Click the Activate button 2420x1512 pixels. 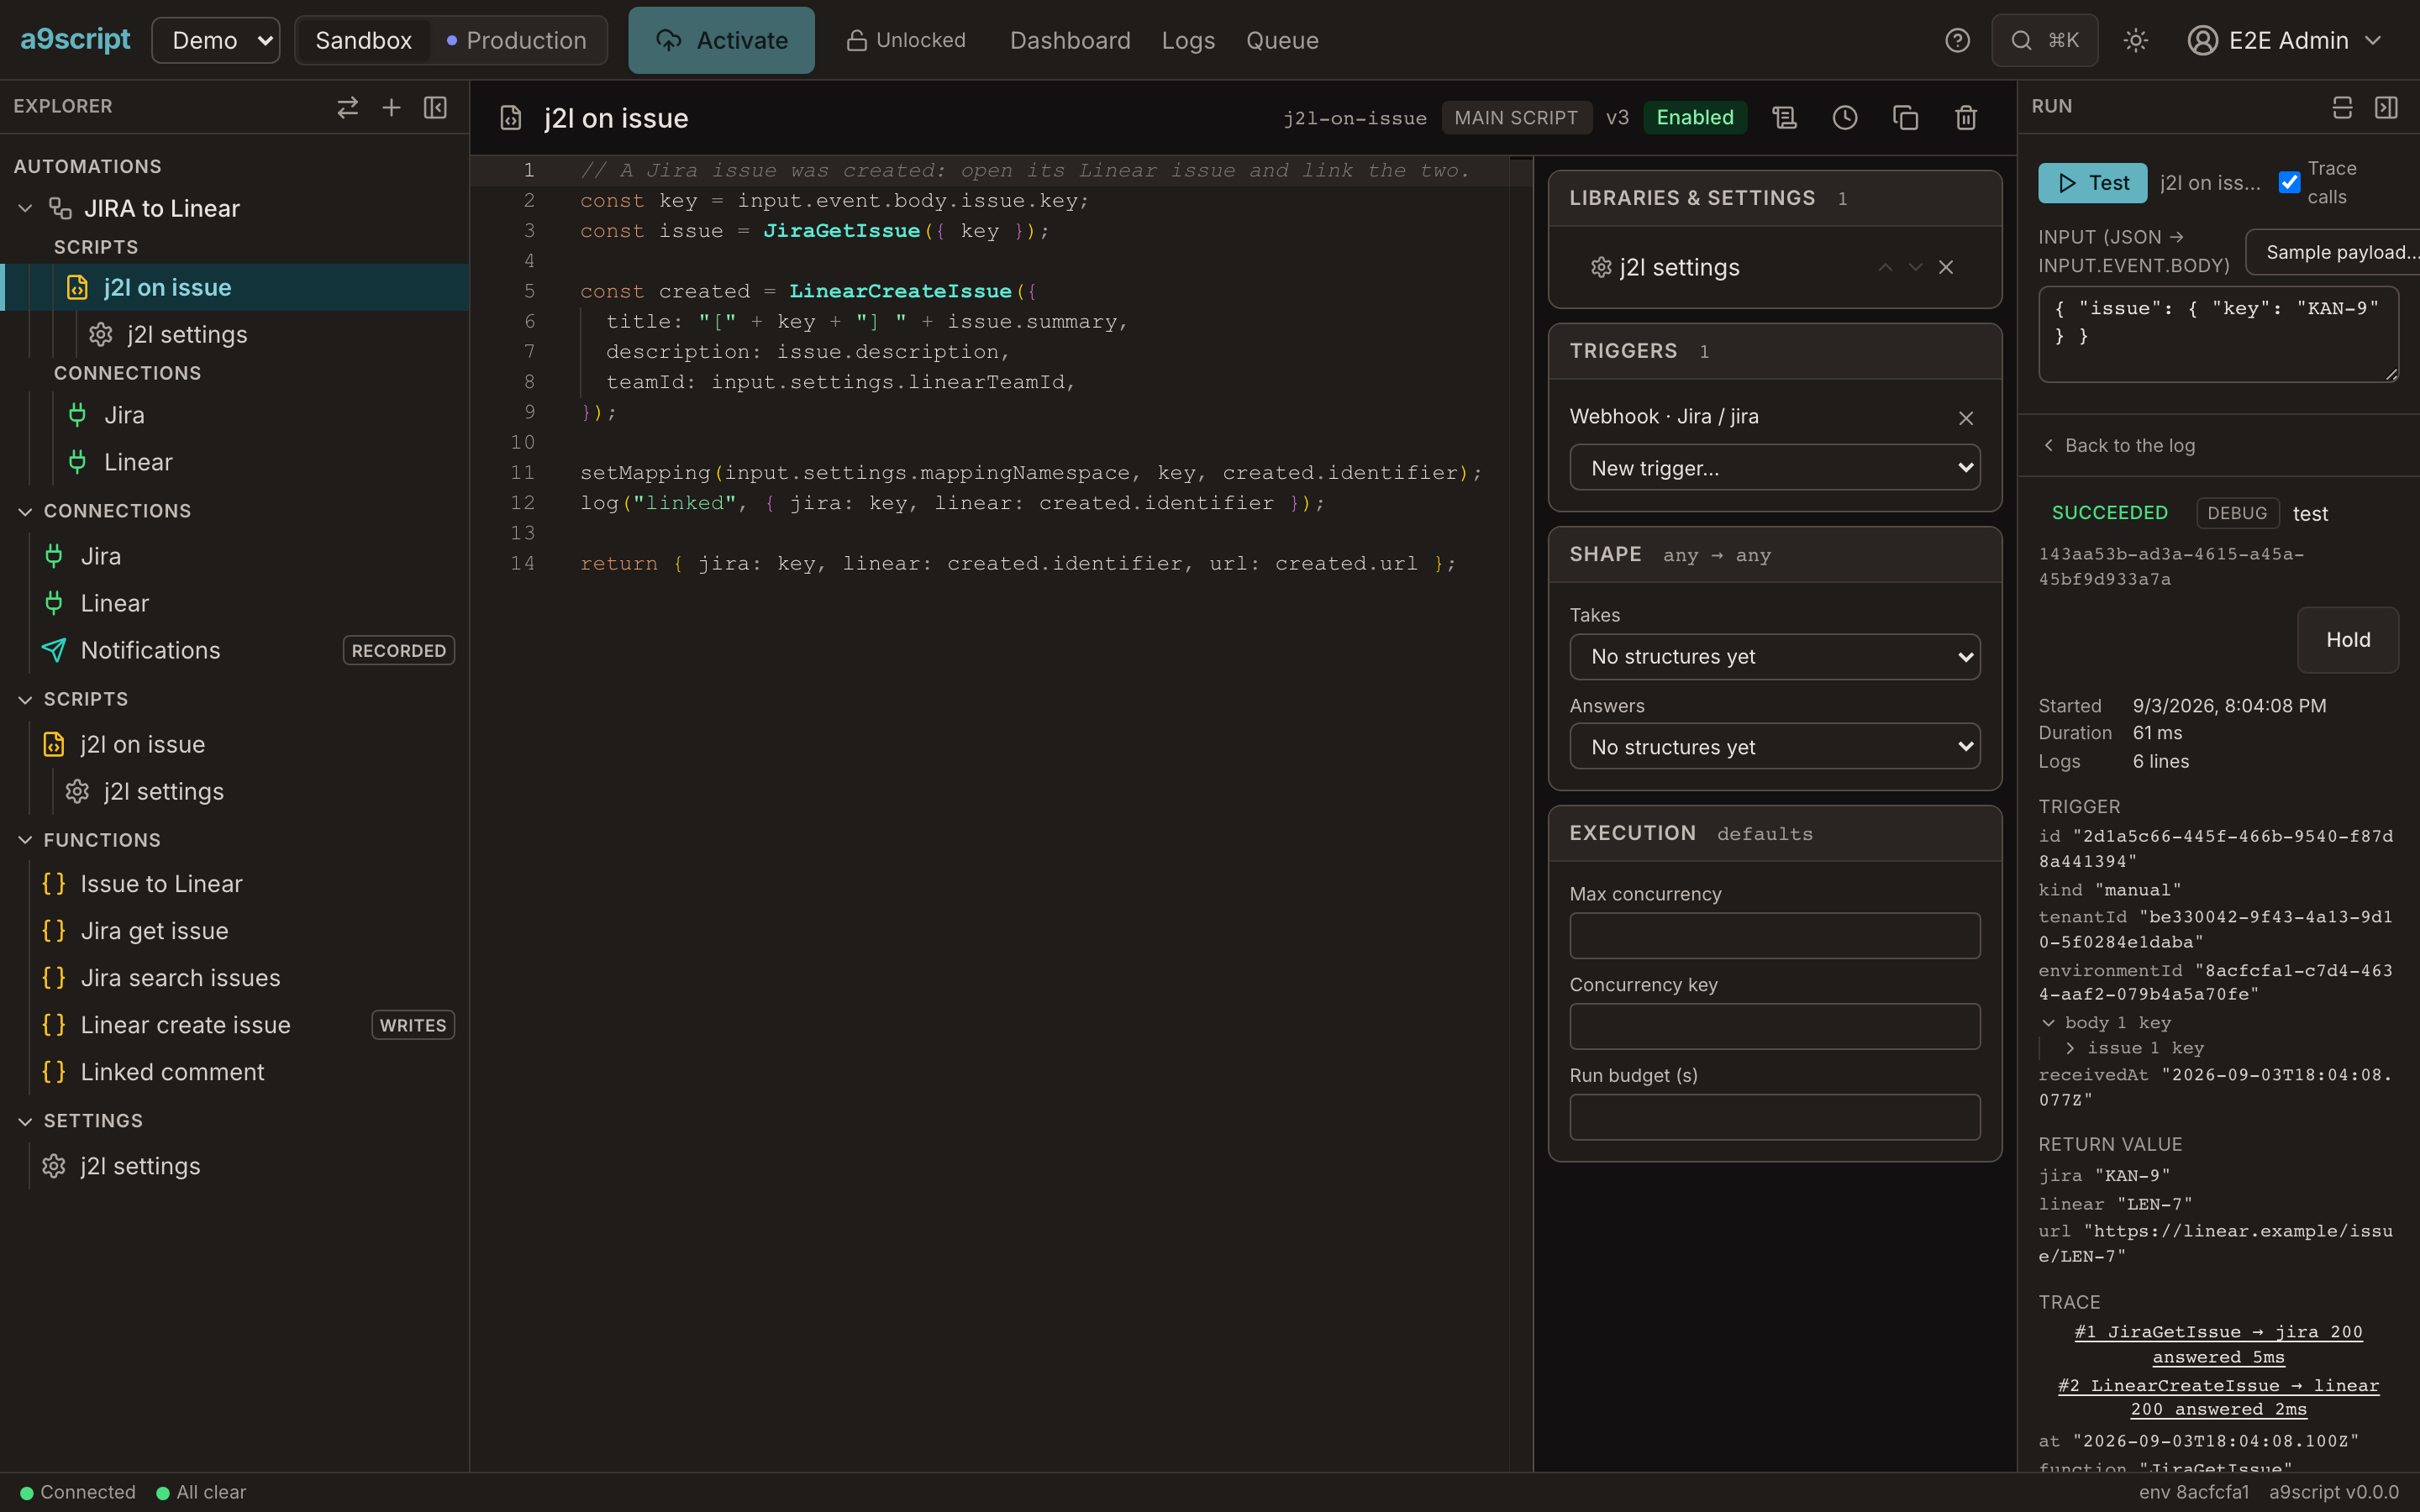[721, 40]
